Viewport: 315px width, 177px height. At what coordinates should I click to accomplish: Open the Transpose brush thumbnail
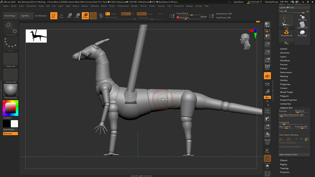tap(11, 29)
